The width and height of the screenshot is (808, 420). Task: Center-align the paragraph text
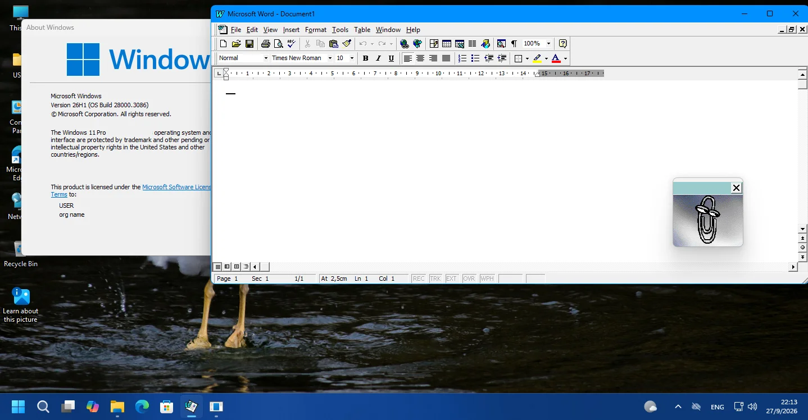pyautogui.click(x=420, y=58)
